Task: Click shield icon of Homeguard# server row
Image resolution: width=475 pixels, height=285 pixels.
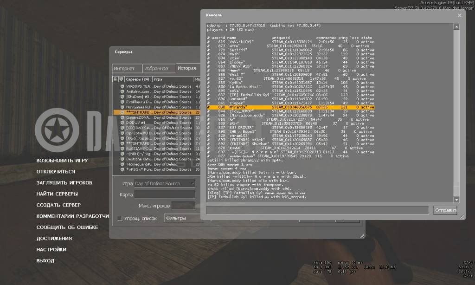Action: [x=122, y=164]
